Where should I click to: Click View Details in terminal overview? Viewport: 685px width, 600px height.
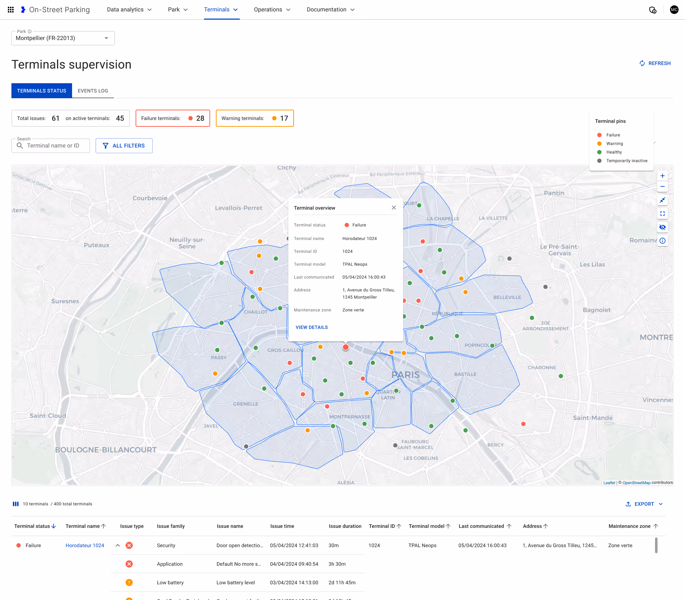(311, 327)
